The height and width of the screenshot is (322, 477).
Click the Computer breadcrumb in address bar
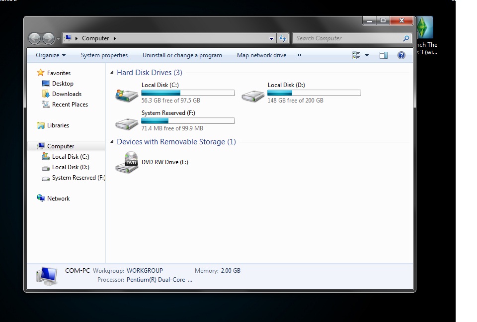click(95, 38)
